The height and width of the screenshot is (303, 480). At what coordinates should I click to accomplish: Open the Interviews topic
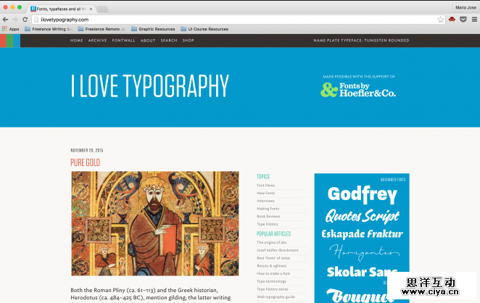(265, 201)
